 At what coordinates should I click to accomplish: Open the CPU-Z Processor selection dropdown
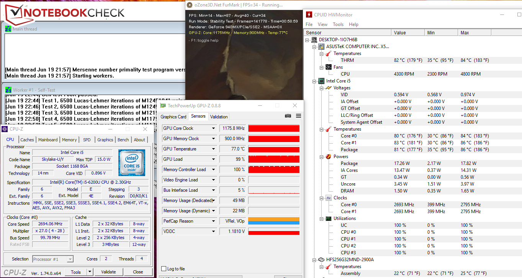(53, 259)
